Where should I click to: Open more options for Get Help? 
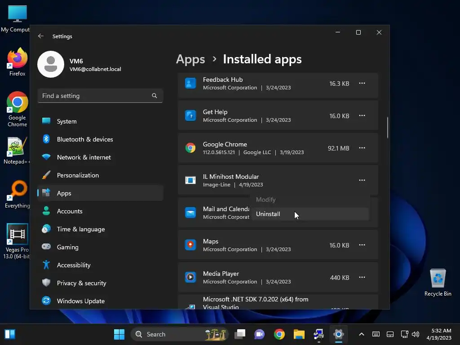(x=362, y=115)
